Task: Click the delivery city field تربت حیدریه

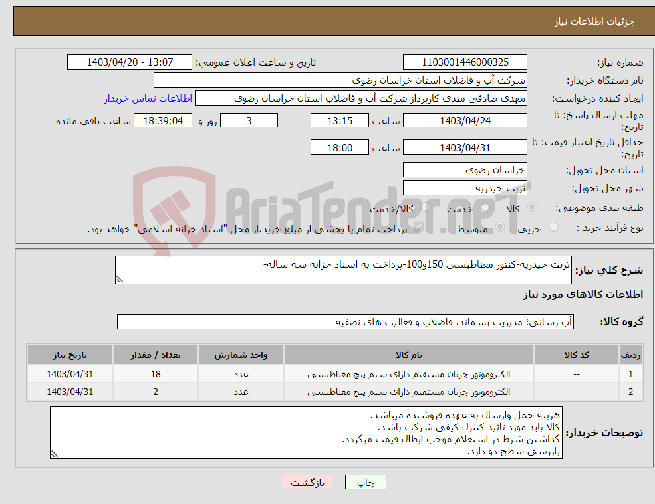Action: point(465,188)
